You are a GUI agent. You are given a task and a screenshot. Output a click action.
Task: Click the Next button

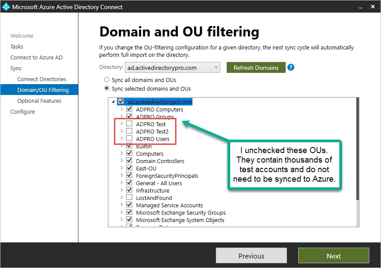coord(334,255)
